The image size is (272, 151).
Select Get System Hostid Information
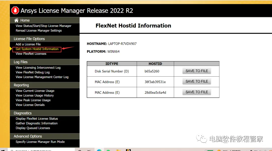(37, 49)
